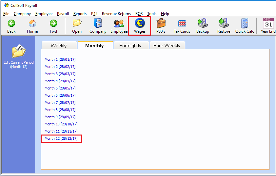Switch to the Weekly tab
Screen dimensions: 276x176
click(x=59, y=46)
